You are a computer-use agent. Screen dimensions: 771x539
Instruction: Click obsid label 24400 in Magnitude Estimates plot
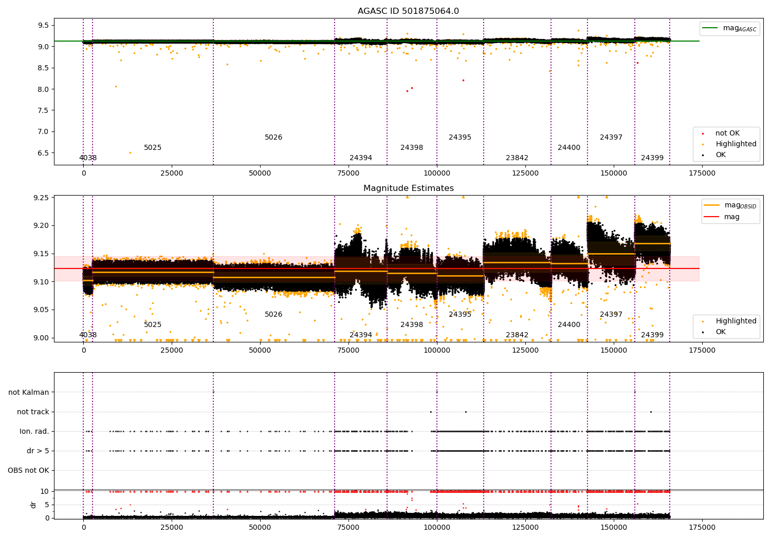point(569,325)
